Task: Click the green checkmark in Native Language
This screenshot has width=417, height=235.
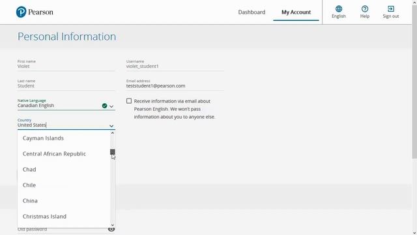Action: (x=104, y=106)
